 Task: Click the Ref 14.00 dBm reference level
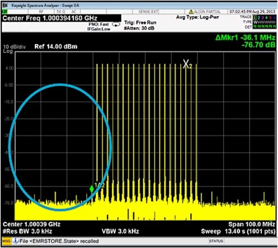56,46
